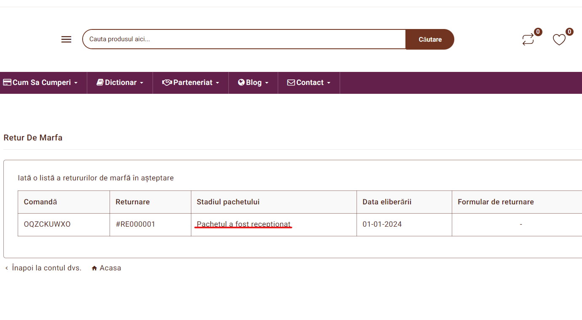Click the book icon beside Dictionar
The height and width of the screenshot is (320, 582).
pyautogui.click(x=100, y=82)
